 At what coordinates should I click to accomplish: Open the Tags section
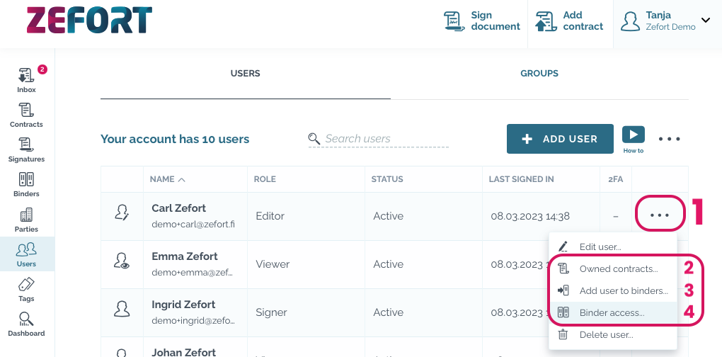(x=26, y=289)
